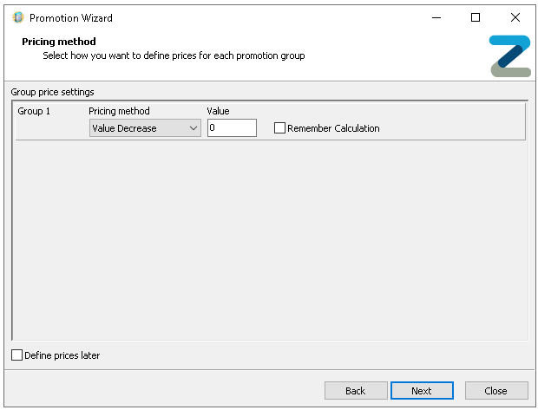Tick the Define prices later checkbox

tap(17, 355)
